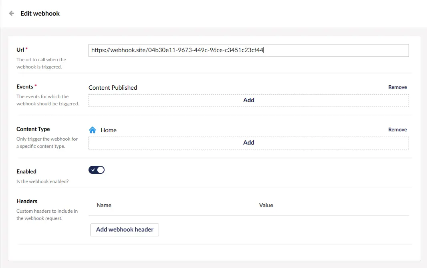427x268 pixels.
Task: Click the Events field label
Action: (x=24, y=87)
